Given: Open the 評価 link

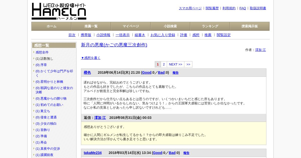Looking at the screenshot, I should [x=184, y=35].
